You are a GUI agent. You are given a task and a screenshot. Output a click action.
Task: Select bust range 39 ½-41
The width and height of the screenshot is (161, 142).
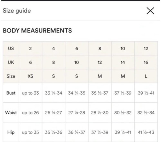tap(146, 93)
